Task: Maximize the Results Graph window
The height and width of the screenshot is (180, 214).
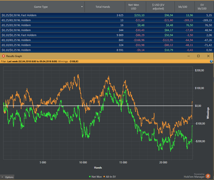Action: 198,56
